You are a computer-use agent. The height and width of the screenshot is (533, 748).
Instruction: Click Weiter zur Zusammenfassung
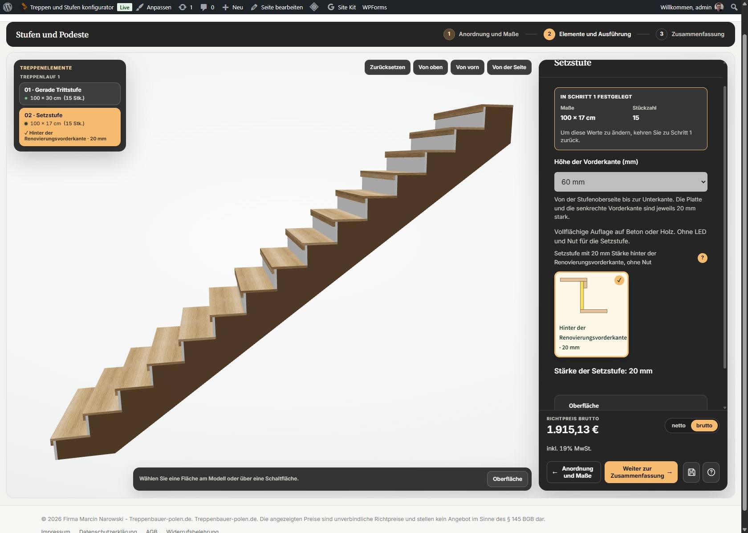(641, 472)
